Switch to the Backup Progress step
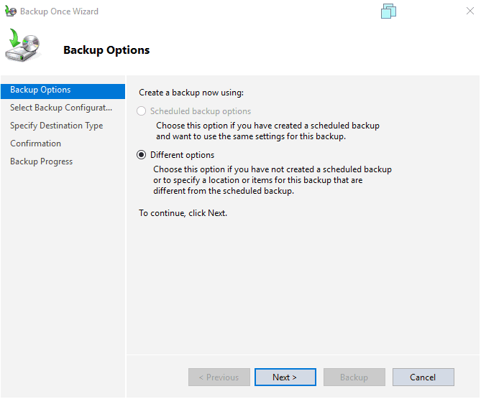 [x=41, y=161]
